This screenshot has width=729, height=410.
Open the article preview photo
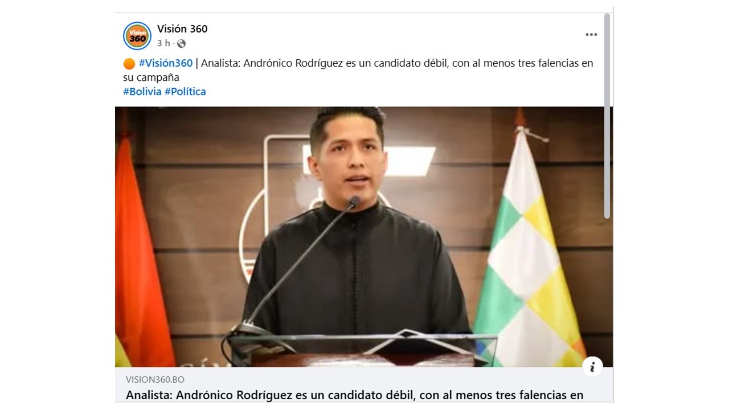pos(364,237)
